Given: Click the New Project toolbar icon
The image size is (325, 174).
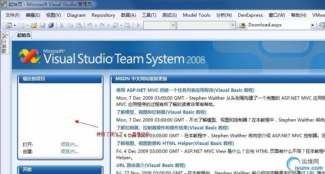Looking at the screenshot, I should click(9, 25).
